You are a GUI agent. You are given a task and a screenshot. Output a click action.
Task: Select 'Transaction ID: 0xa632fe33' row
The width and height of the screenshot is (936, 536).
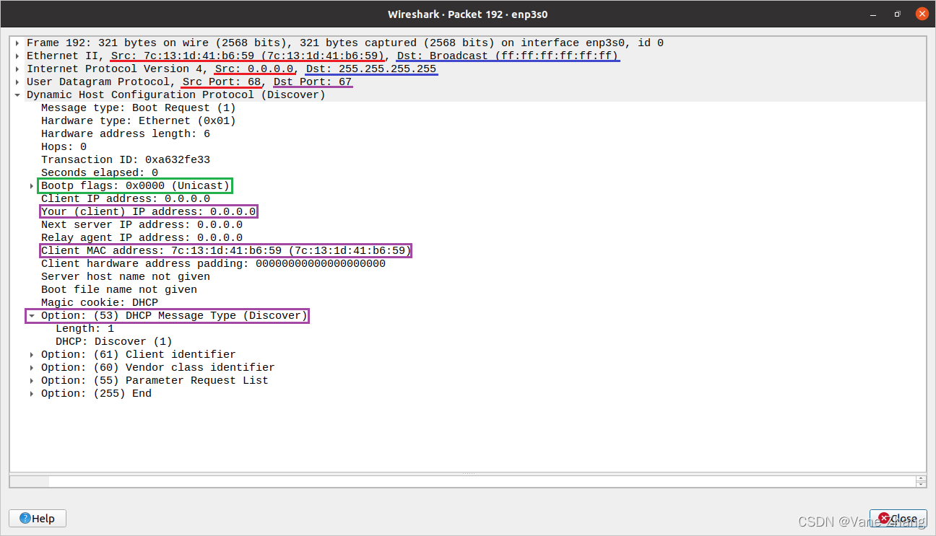point(126,160)
